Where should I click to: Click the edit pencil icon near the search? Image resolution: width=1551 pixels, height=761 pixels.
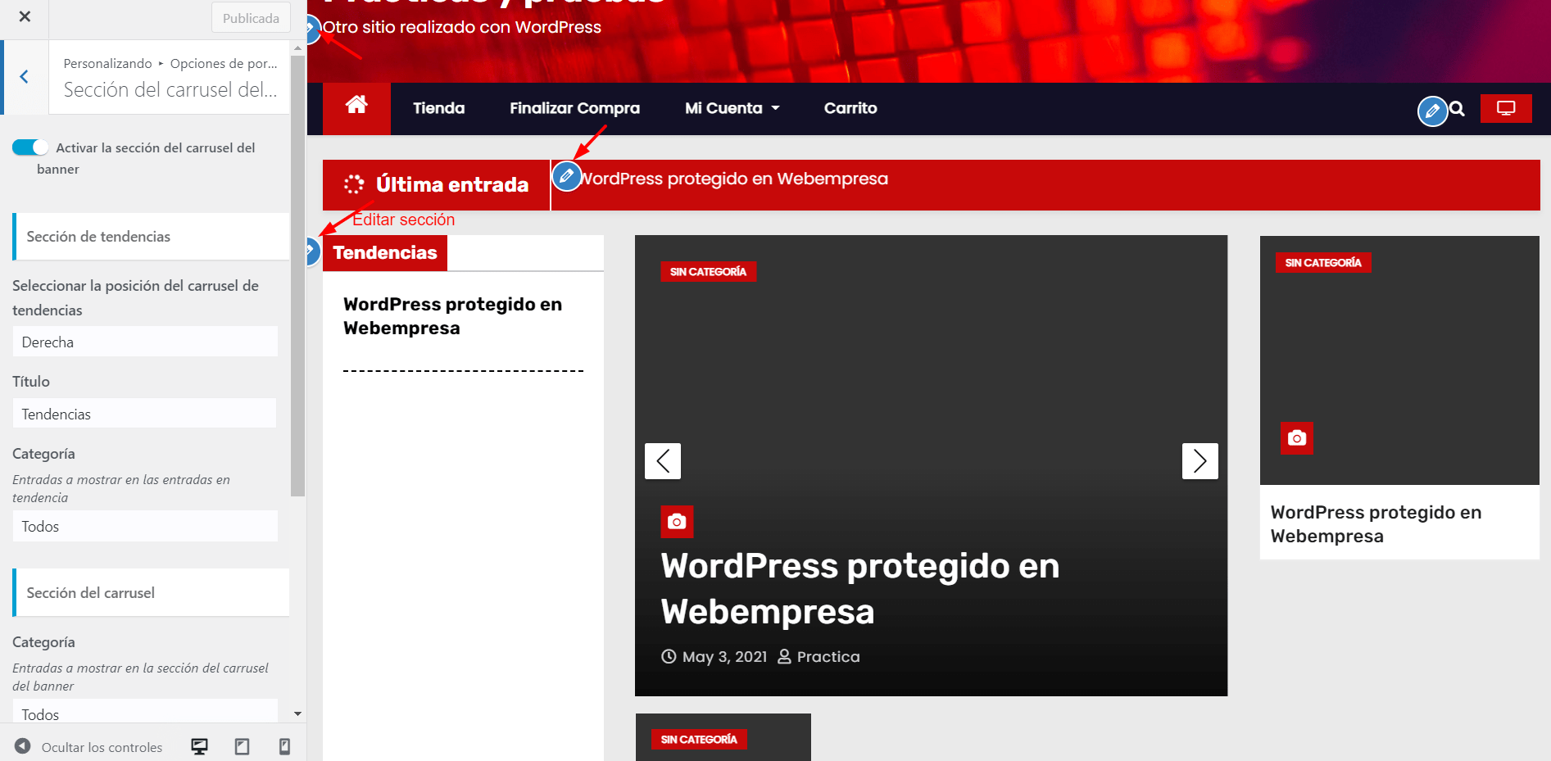1432,111
